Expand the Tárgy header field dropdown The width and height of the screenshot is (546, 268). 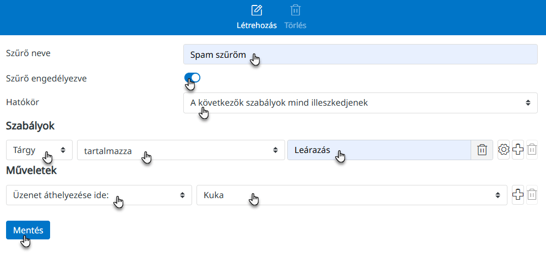point(39,150)
